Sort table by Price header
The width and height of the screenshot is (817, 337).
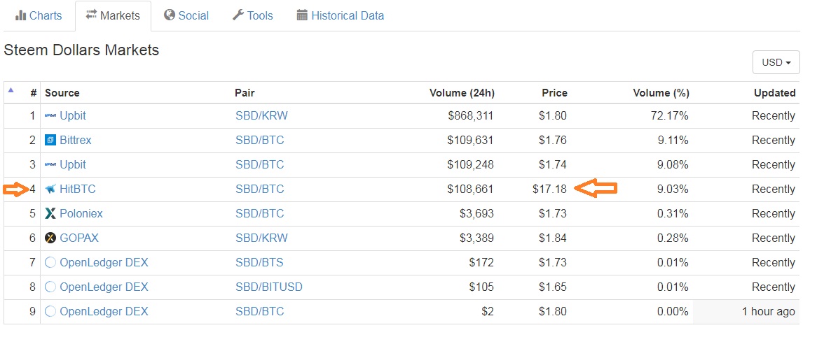pyautogui.click(x=554, y=93)
